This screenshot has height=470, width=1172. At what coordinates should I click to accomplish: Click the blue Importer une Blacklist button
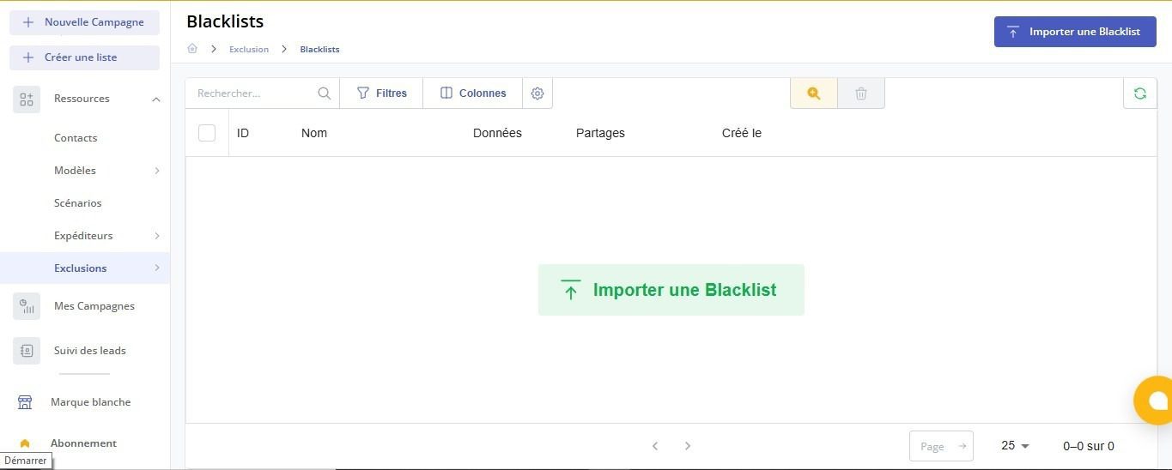coord(1074,32)
